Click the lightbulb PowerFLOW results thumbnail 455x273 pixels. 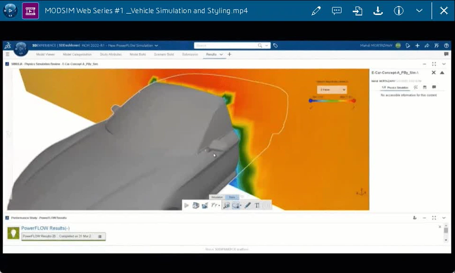[x=13, y=233]
